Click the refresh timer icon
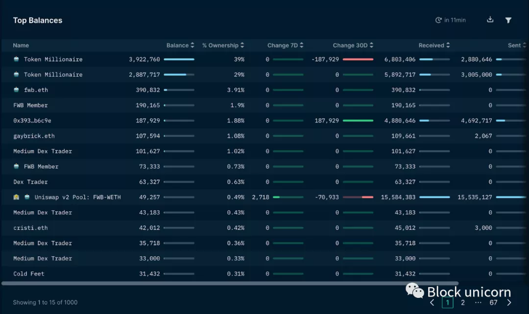529x314 pixels. (x=438, y=20)
